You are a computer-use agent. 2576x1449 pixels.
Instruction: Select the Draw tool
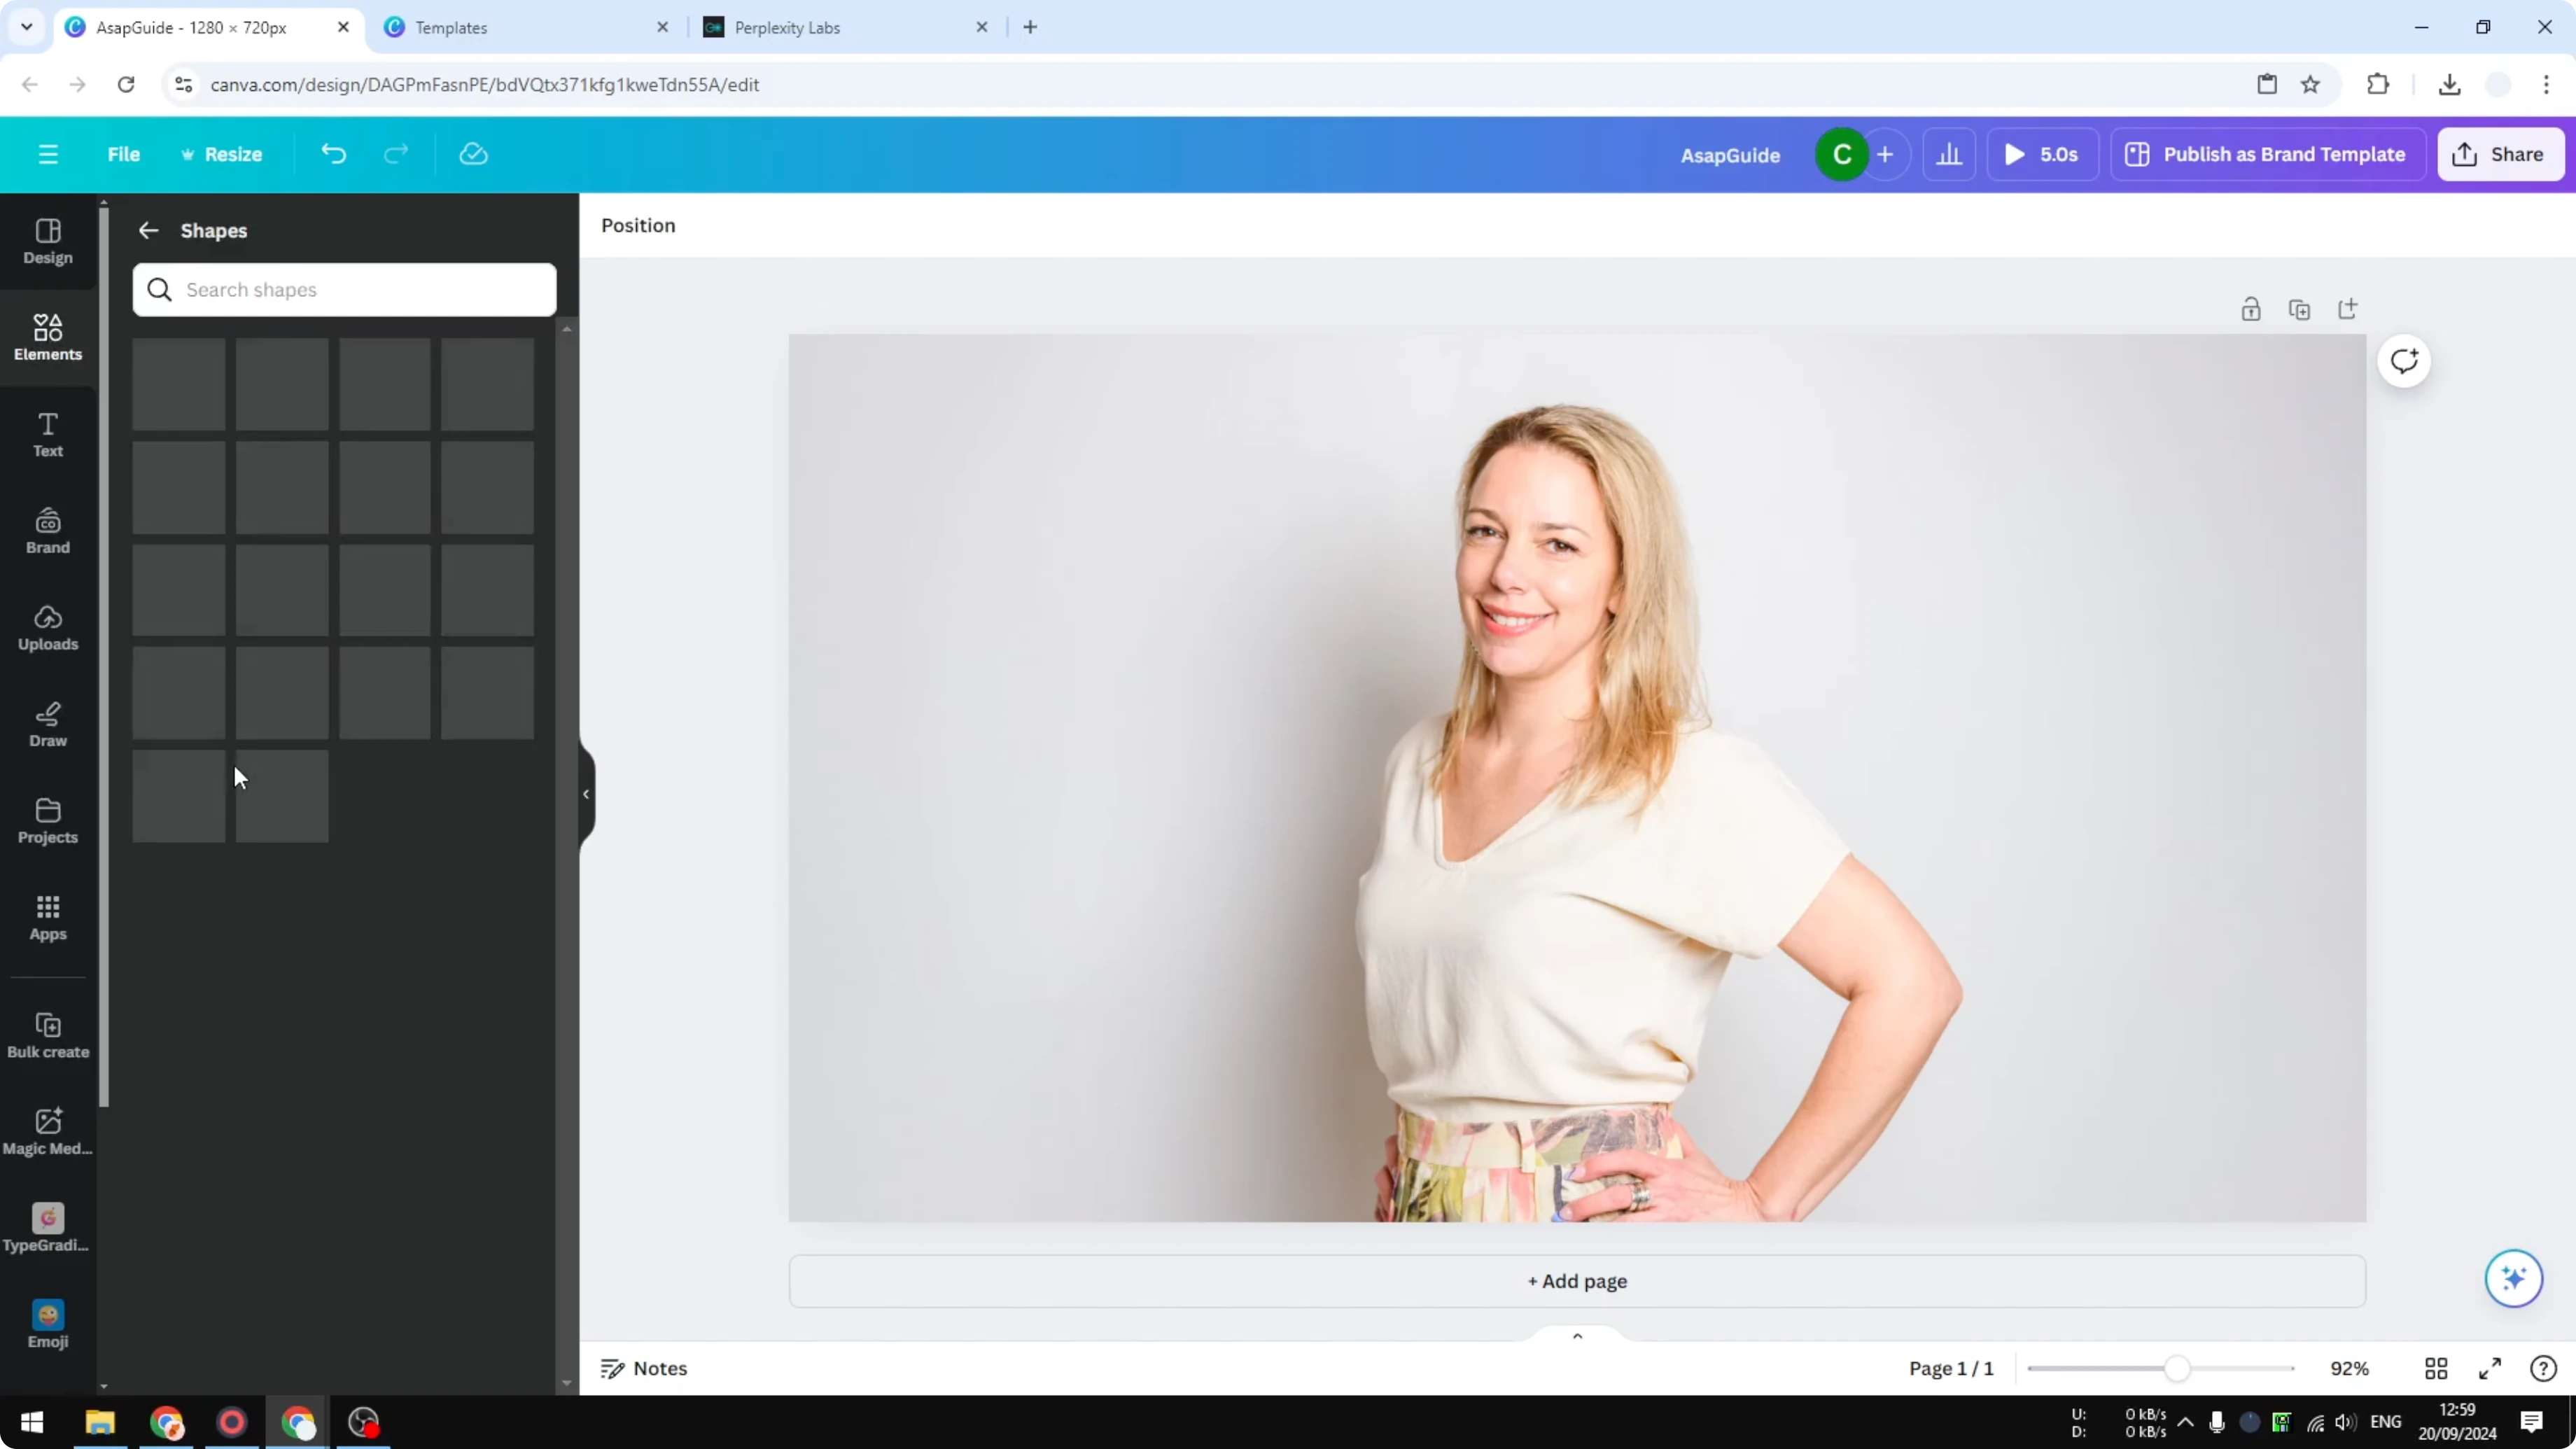click(x=48, y=725)
